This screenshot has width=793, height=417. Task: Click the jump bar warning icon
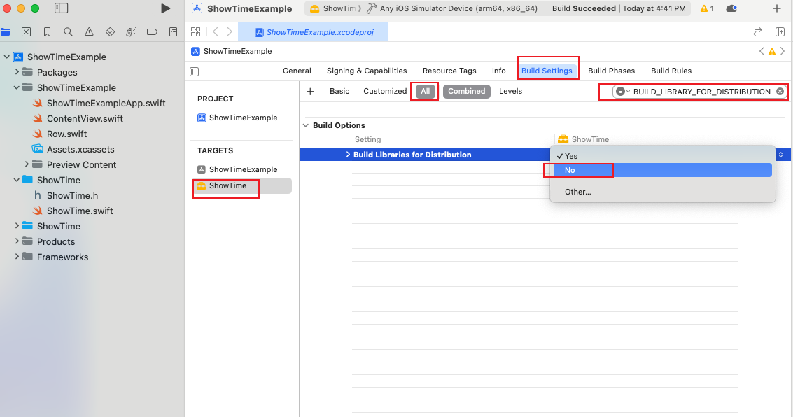click(772, 52)
